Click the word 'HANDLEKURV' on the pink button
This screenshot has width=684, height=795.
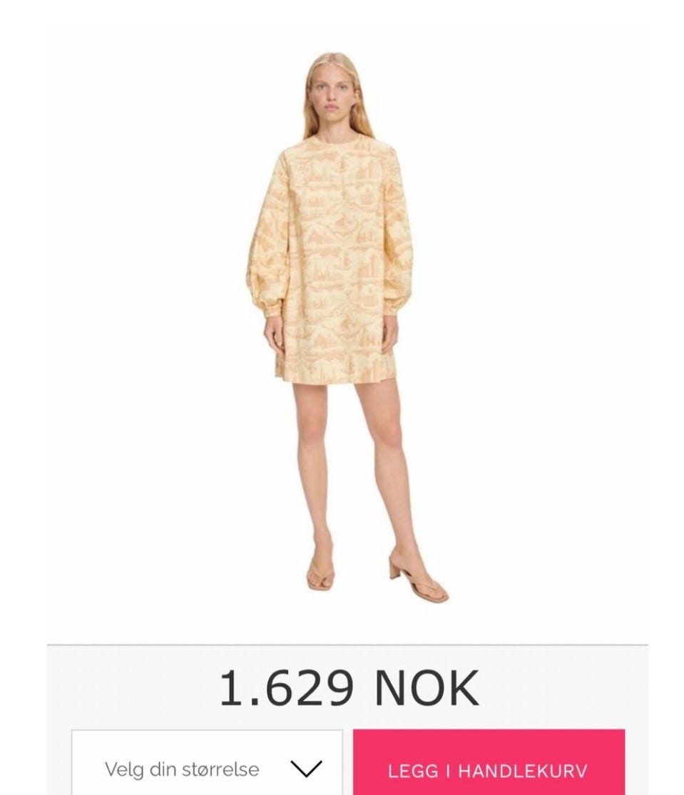(523, 771)
